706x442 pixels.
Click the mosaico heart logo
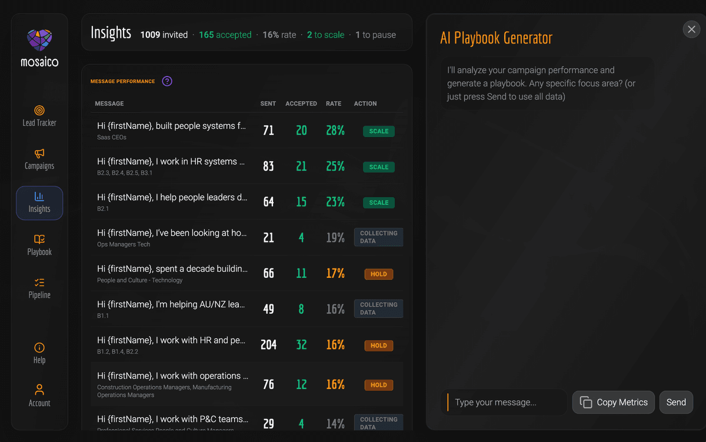(x=39, y=41)
